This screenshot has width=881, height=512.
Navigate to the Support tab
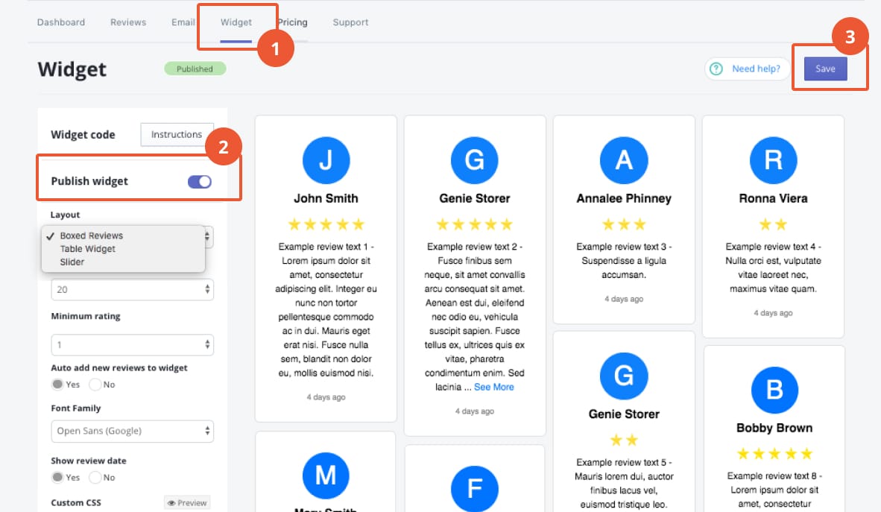tap(350, 22)
